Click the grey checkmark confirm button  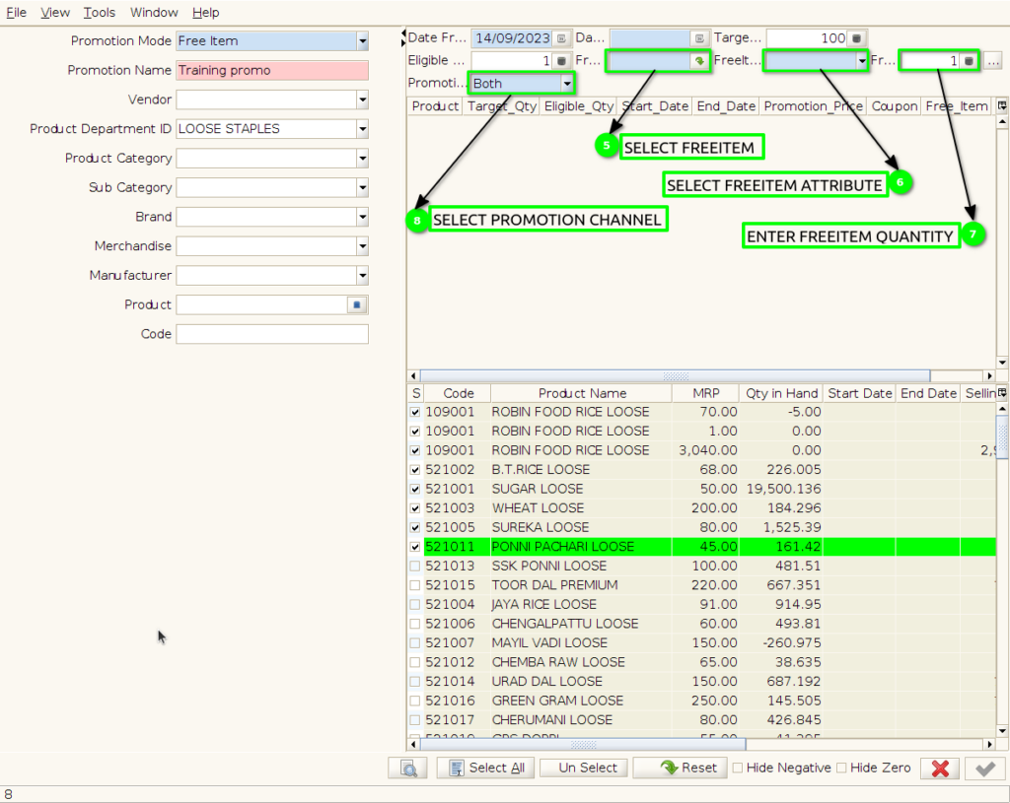pos(985,768)
